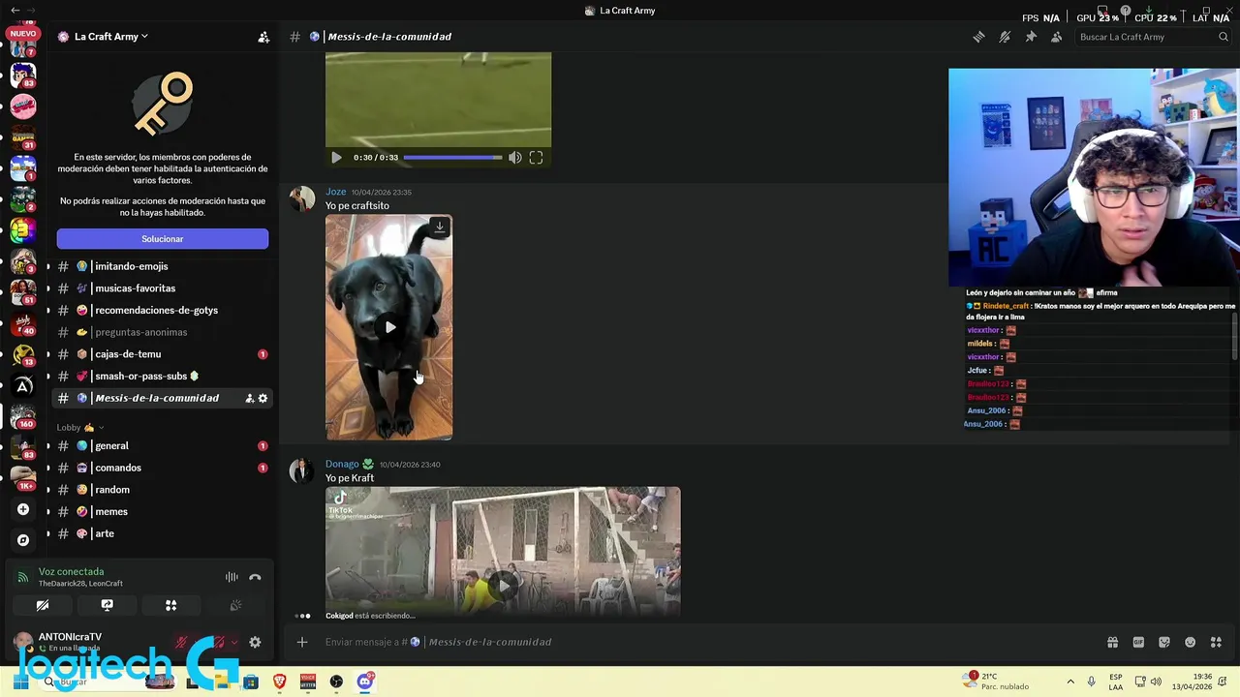Open Brave browser from the taskbar
This screenshot has height=697, width=1240.
coord(280,682)
